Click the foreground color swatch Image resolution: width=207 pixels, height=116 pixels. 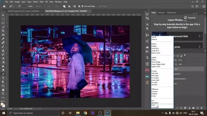(x=2, y=104)
